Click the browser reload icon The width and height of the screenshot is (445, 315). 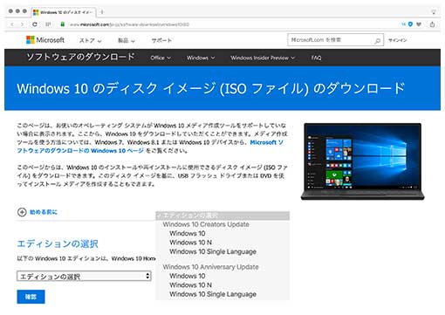[x=35, y=24]
